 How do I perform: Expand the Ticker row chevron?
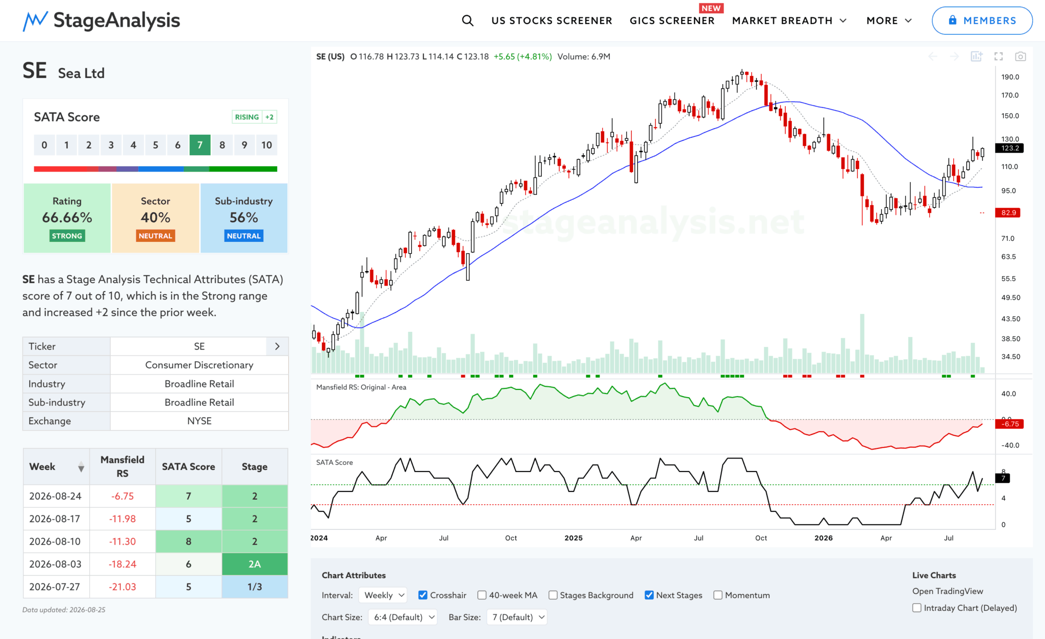coord(277,347)
